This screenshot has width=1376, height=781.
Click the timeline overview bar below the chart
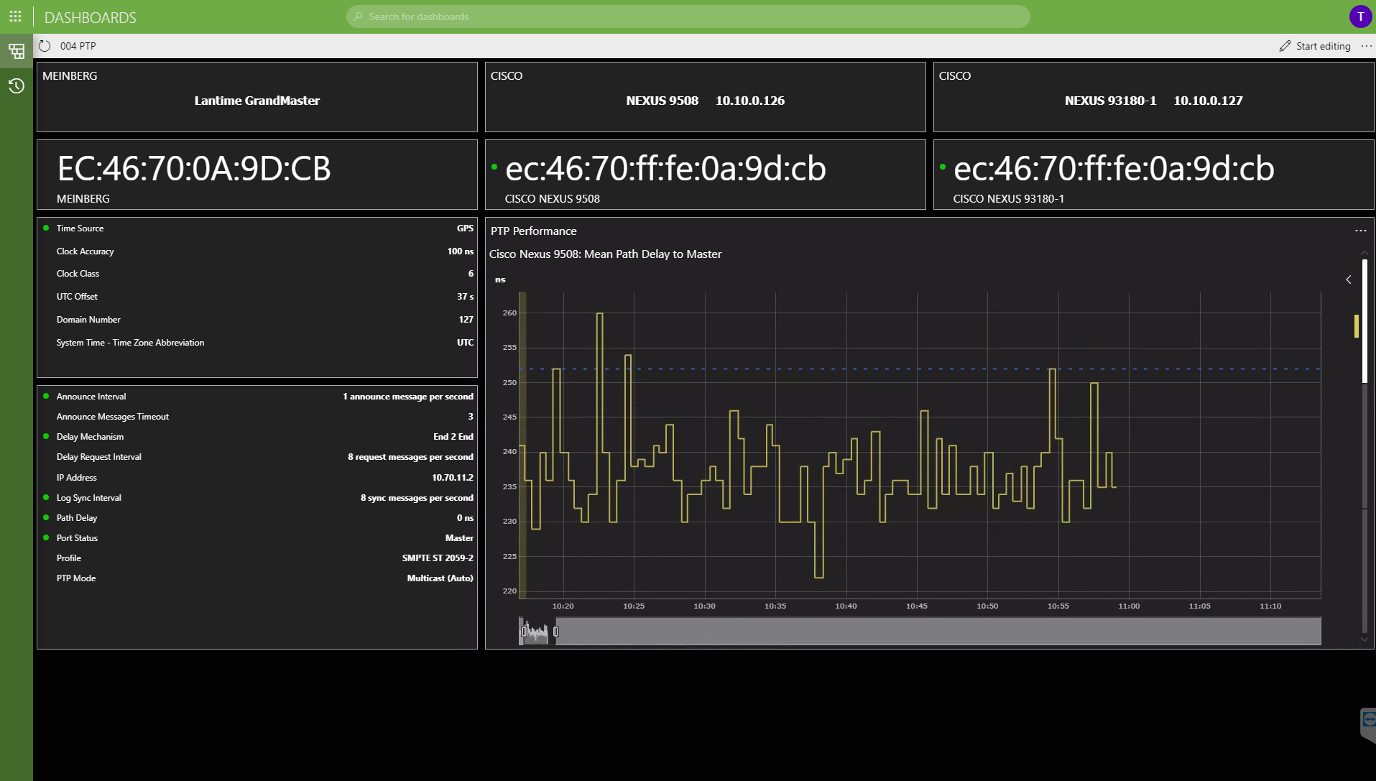(920, 632)
